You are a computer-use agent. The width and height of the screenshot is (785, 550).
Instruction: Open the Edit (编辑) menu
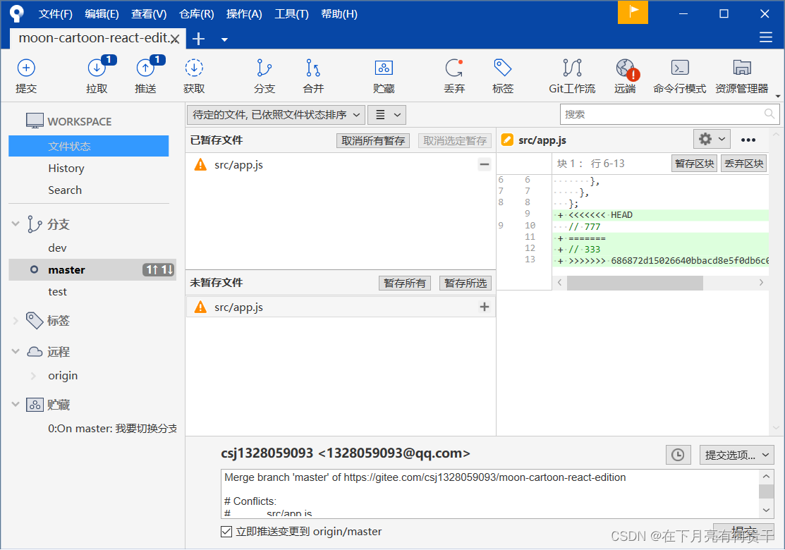(102, 14)
